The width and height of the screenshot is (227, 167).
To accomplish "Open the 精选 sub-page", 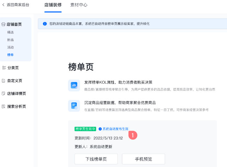I will click(x=11, y=32).
